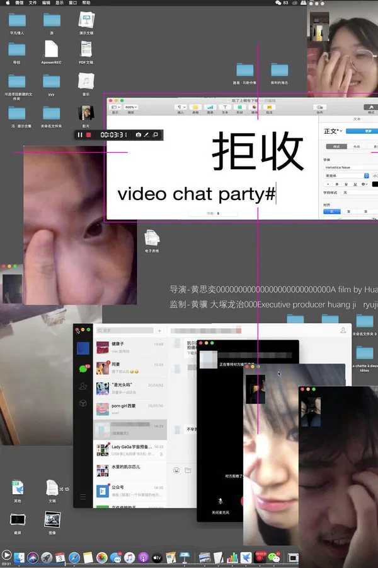Toggle the Format inspector brush button
This screenshot has height=568, width=378.
coord(371,107)
